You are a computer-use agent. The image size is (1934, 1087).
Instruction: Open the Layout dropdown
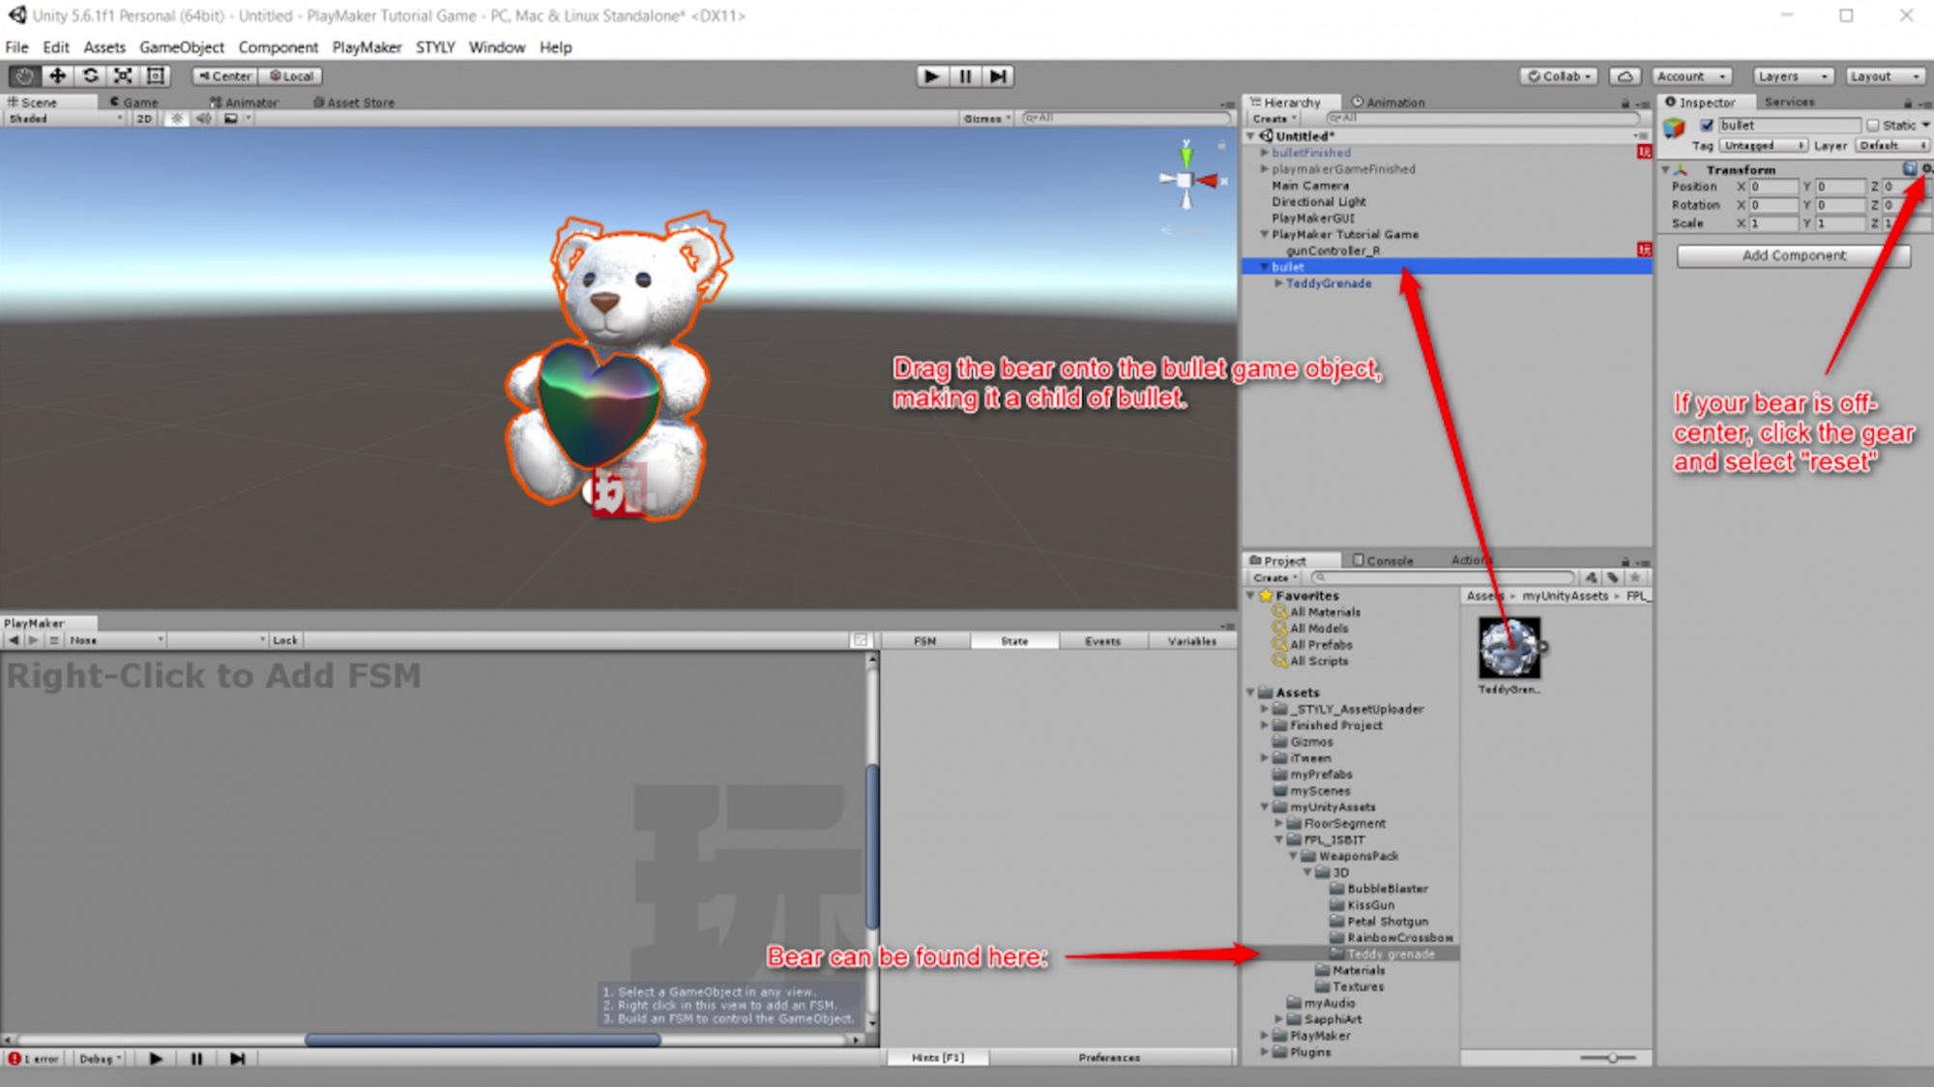tap(1886, 76)
